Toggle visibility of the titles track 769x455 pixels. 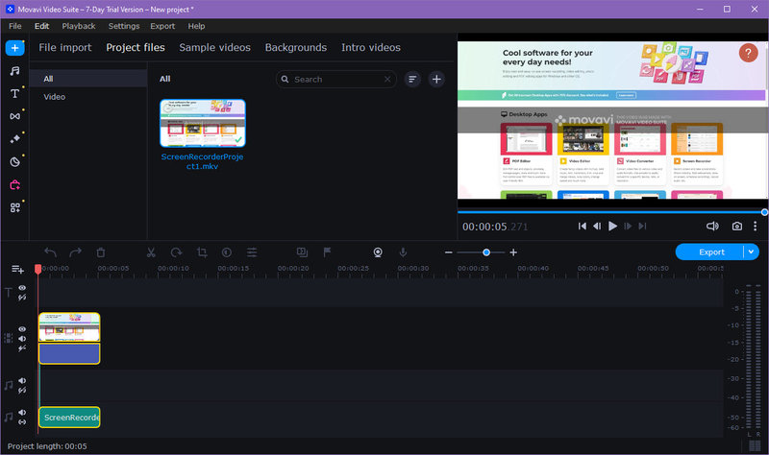(22, 288)
